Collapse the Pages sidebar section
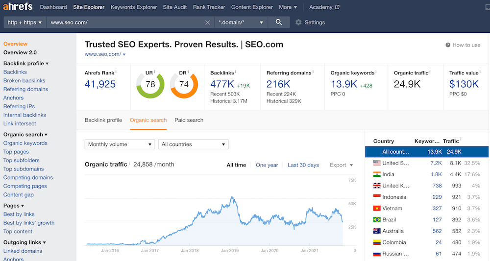 (14, 206)
